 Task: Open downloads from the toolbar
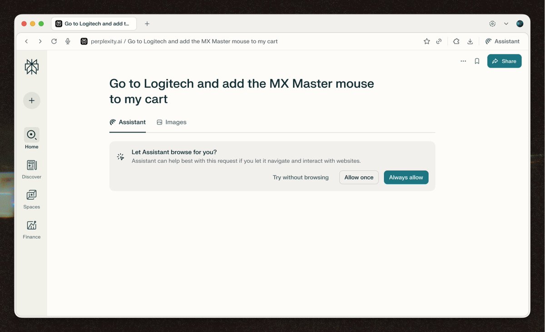(x=470, y=41)
